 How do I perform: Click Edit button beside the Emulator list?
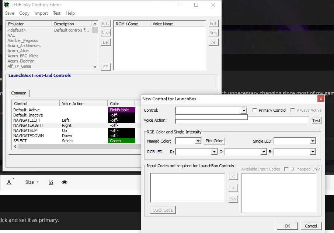tap(106, 24)
